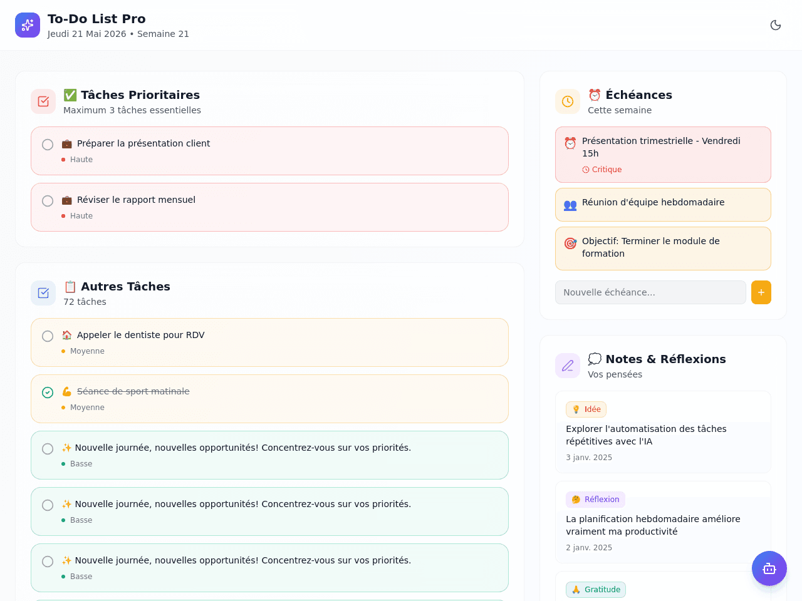Click the Critique label on Présentation trimestrielle
This screenshot has width=802, height=601.
(x=602, y=170)
